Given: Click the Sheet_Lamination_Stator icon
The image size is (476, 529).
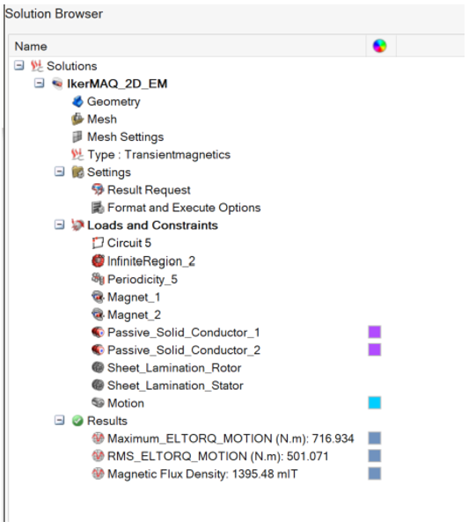Looking at the screenshot, I should coord(98,386).
